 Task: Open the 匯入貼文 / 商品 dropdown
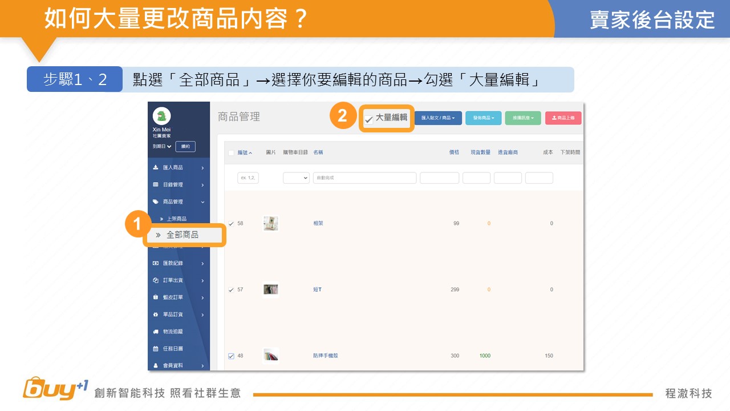(438, 118)
